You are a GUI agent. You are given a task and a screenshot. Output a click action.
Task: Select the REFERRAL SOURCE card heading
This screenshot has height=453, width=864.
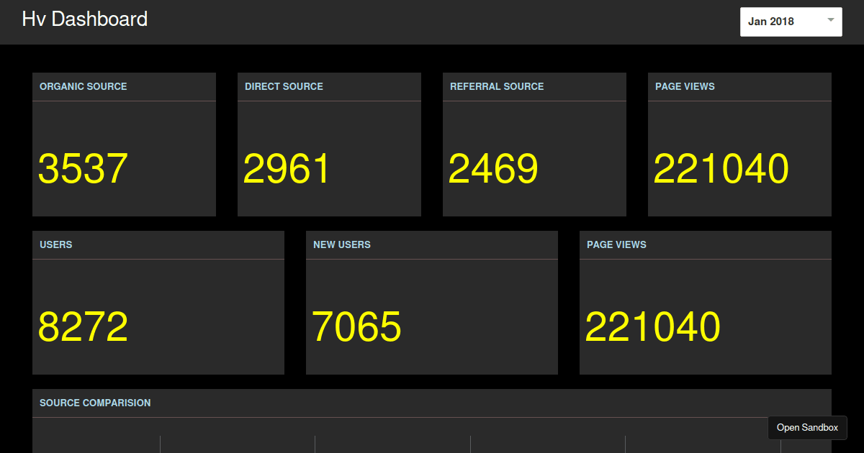(497, 86)
